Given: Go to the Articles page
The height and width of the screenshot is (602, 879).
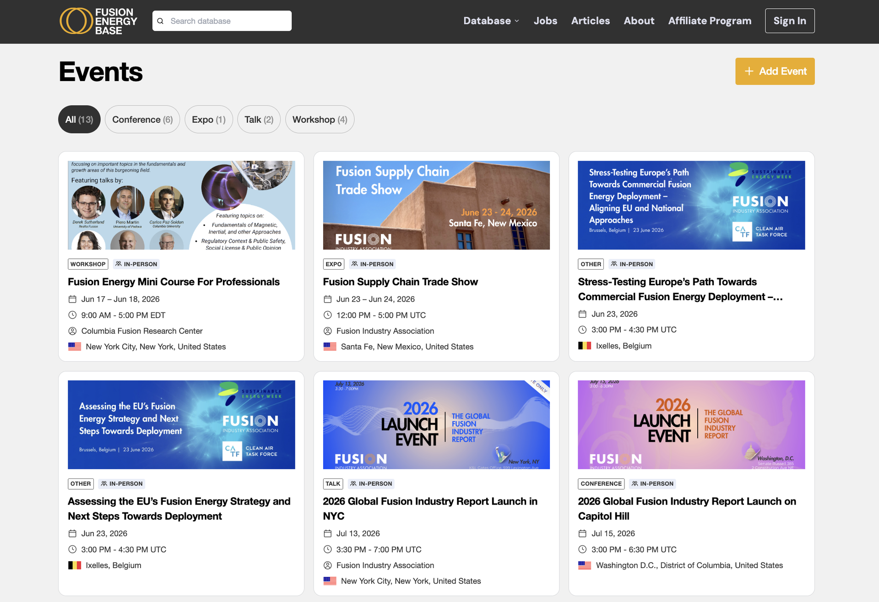Looking at the screenshot, I should point(590,21).
